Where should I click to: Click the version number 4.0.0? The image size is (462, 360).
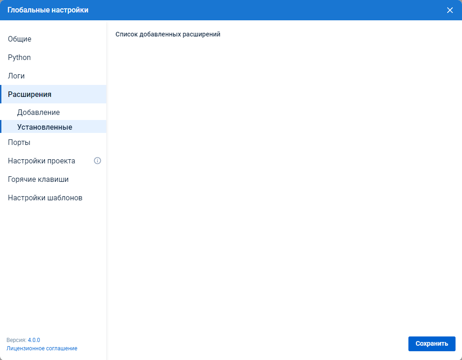click(34, 340)
